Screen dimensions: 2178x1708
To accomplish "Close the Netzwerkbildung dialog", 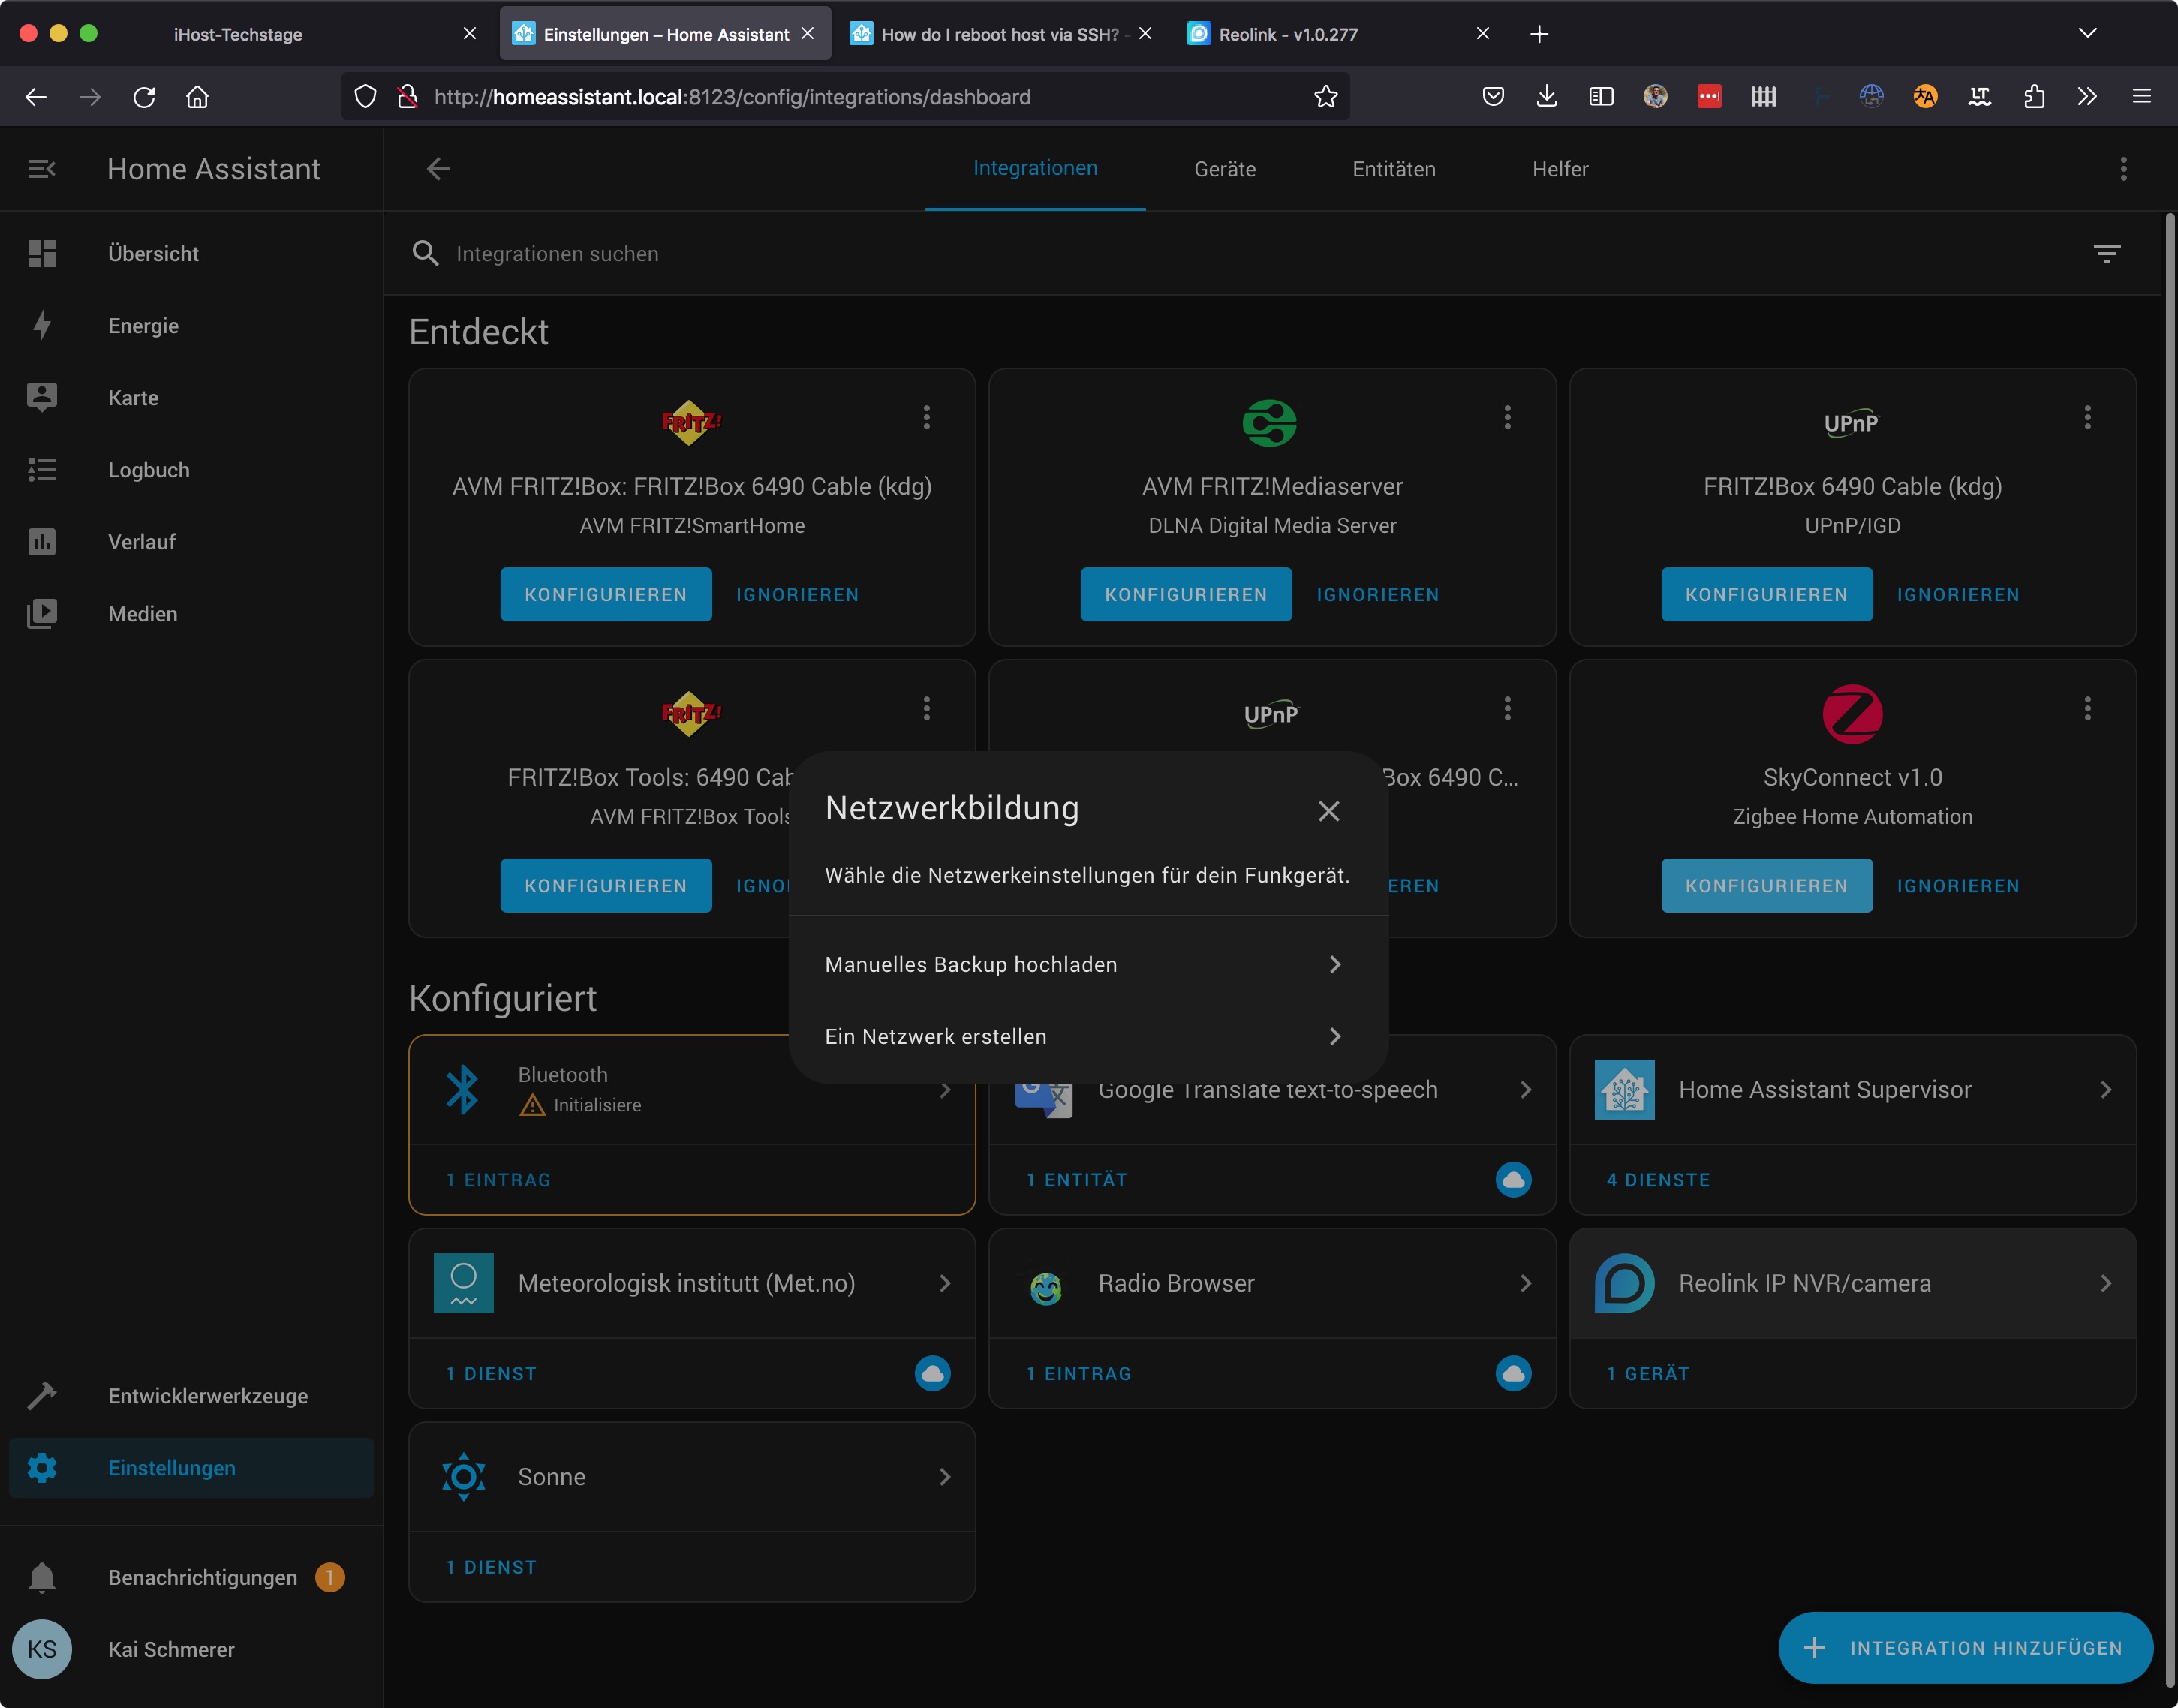I will [1328, 811].
